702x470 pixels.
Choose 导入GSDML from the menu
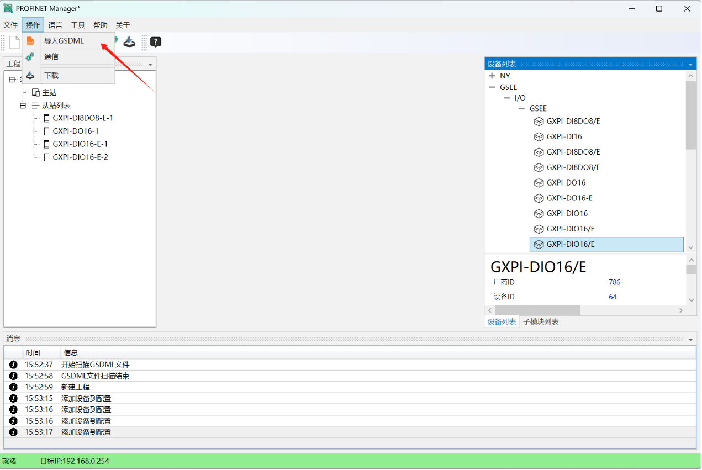pyautogui.click(x=68, y=41)
